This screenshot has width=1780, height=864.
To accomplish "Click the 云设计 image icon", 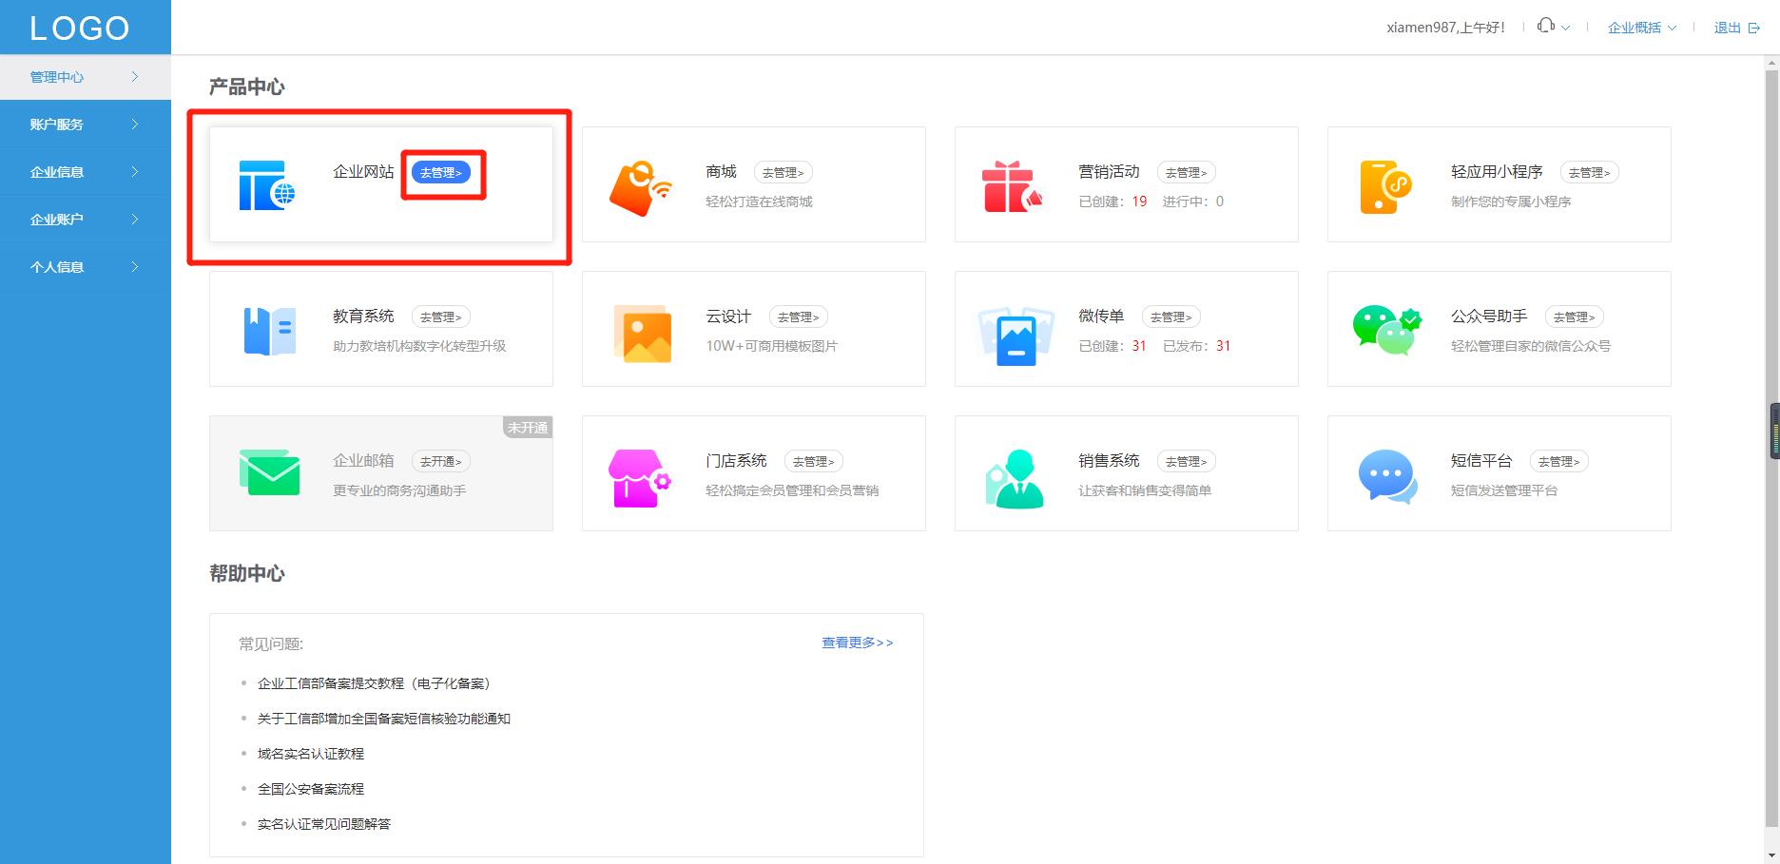I will [642, 333].
